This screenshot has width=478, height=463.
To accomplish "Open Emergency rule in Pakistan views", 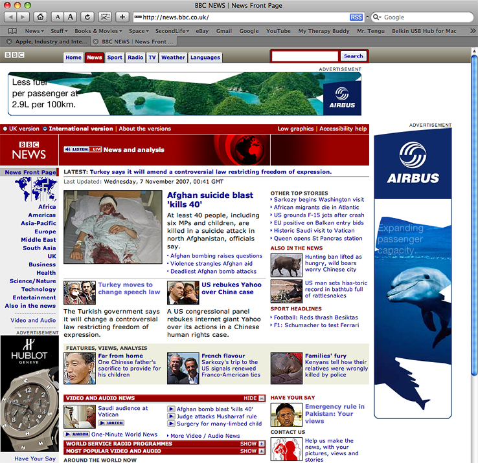I will pos(335,414).
